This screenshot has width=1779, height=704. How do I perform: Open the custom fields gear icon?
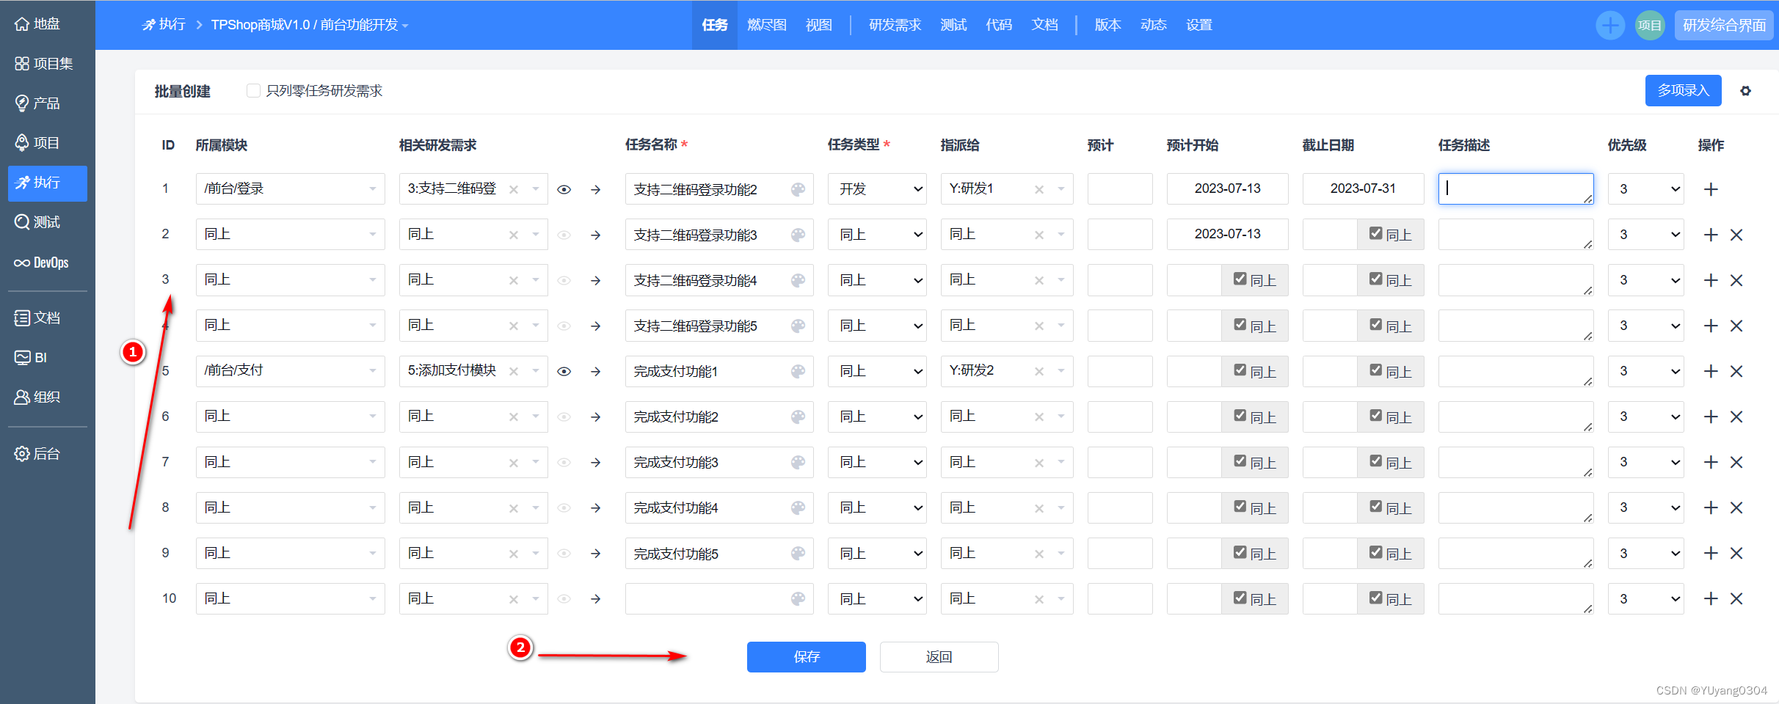click(1746, 91)
